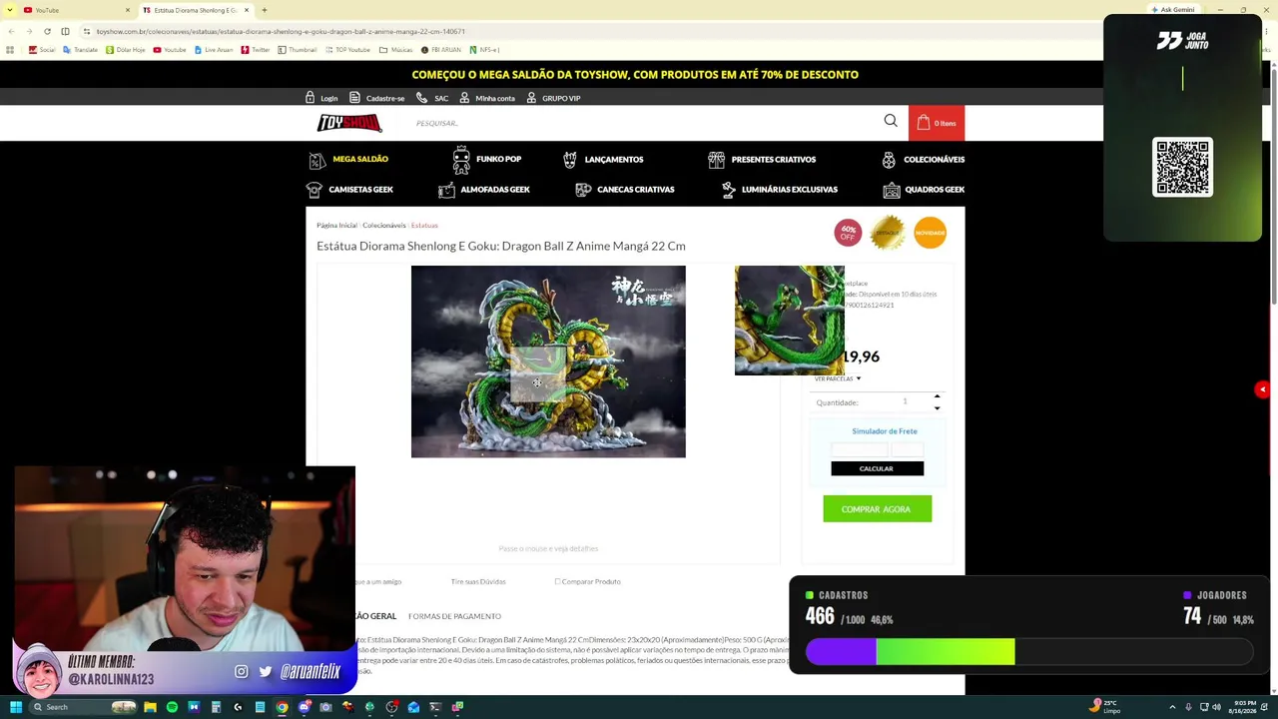The height and width of the screenshot is (719, 1278).
Task: Open the Windows Start menu
Action: pos(15,707)
